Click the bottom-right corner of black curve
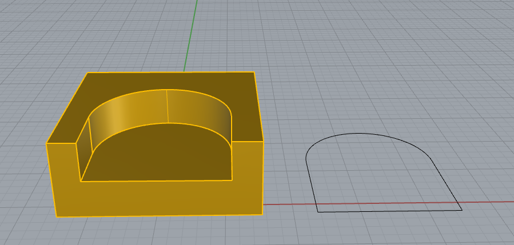Viewport: 514px width, 245px height. pyautogui.click(x=461, y=210)
